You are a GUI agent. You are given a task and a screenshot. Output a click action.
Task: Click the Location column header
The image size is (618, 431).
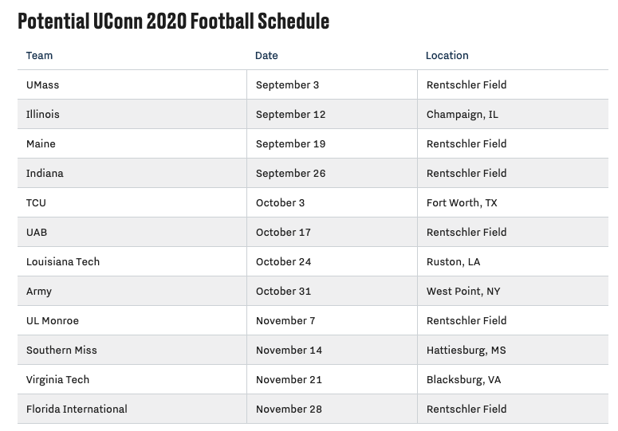click(447, 56)
